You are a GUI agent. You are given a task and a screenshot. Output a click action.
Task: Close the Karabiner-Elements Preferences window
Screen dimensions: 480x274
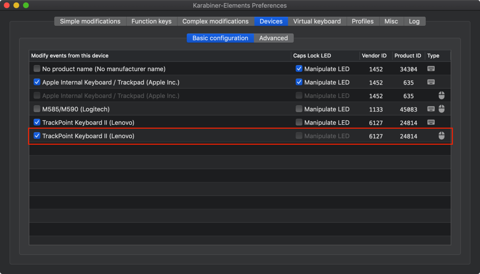point(7,6)
